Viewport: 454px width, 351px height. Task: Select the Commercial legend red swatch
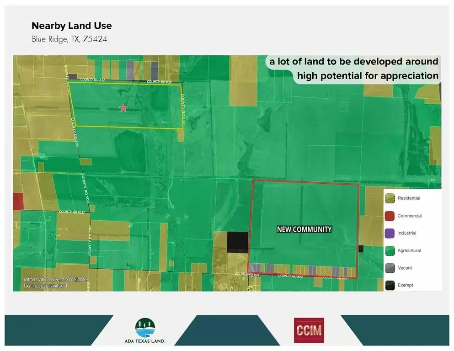click(x=390, y=216)
